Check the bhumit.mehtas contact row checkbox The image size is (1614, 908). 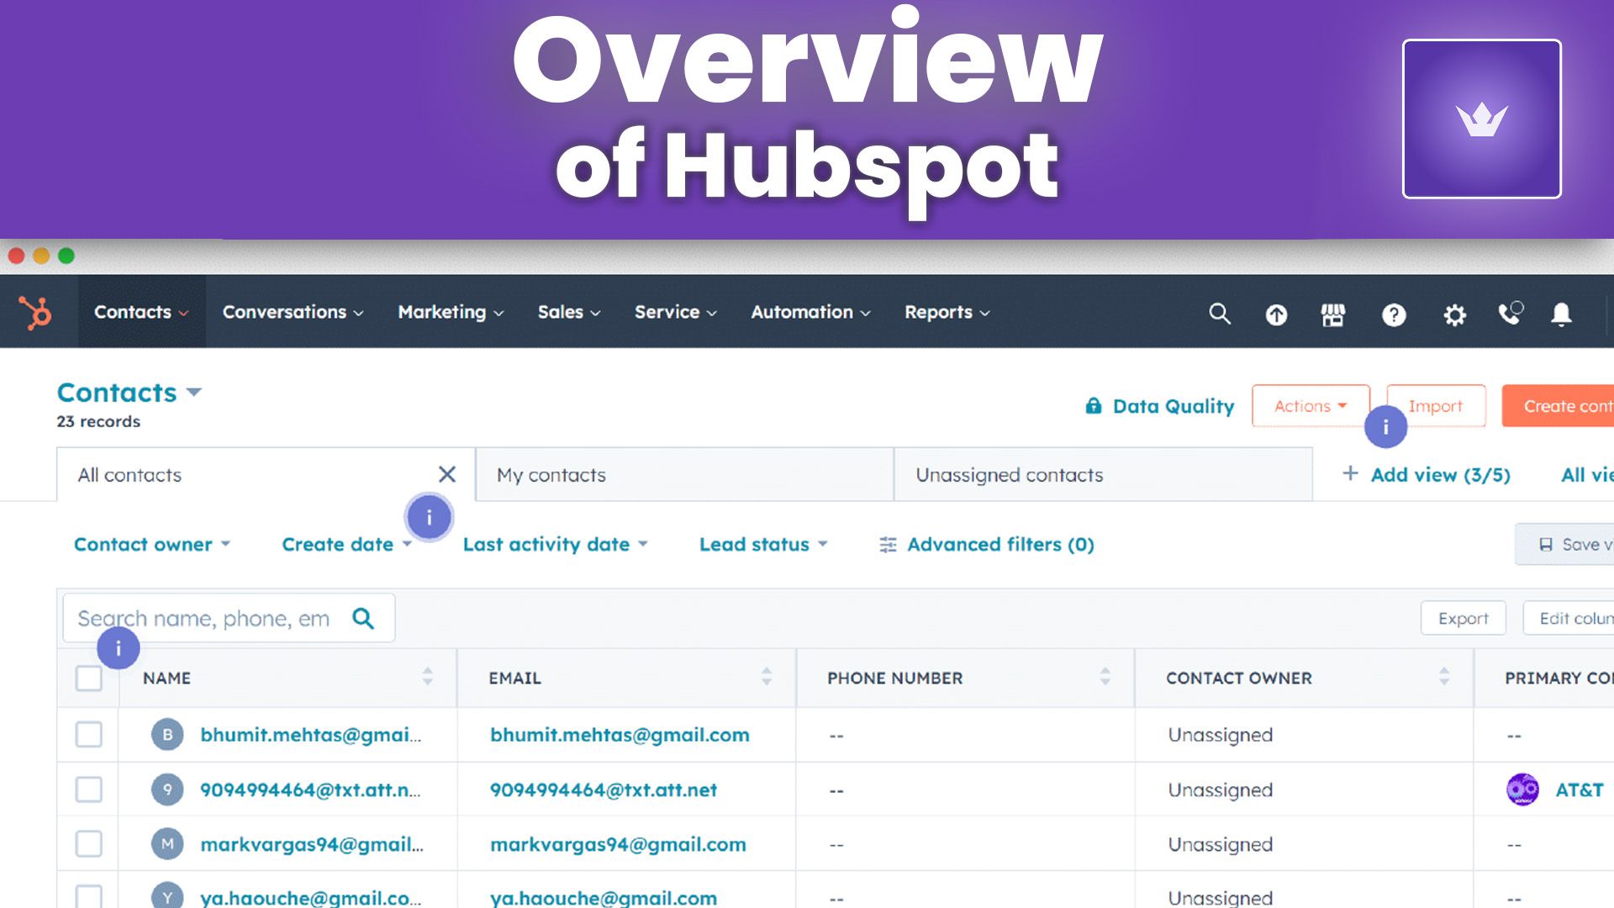(x=88, y=734)
